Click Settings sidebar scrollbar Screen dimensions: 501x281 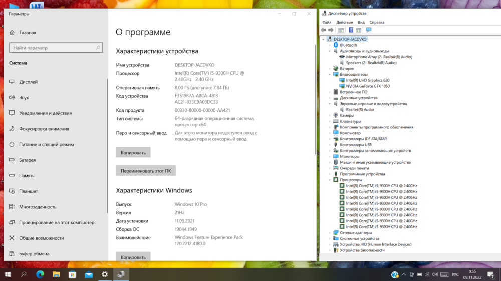click(x=107, y=146)
